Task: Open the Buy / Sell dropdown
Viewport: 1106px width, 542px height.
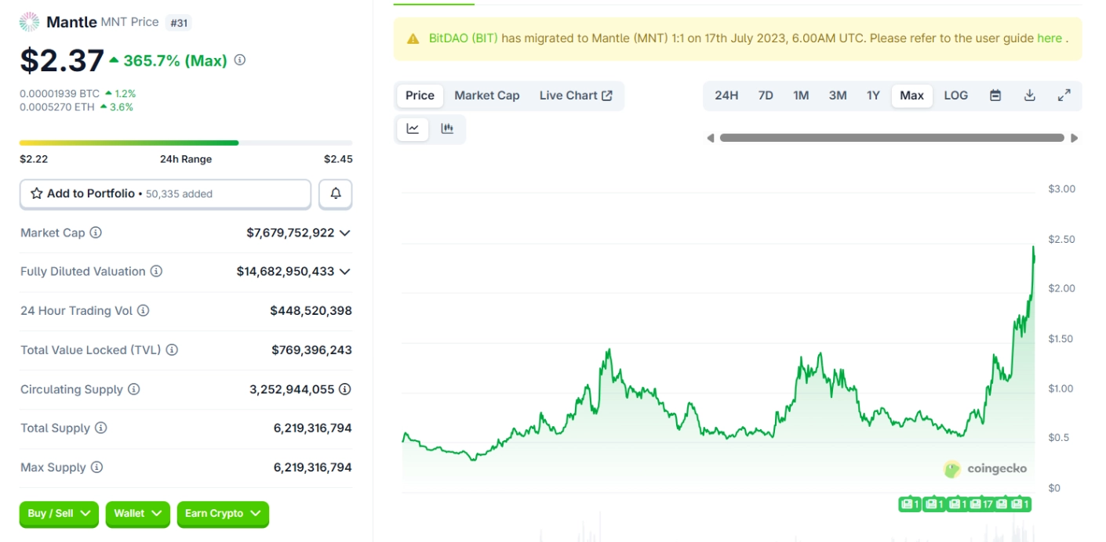Action: [x=59, y=514]
